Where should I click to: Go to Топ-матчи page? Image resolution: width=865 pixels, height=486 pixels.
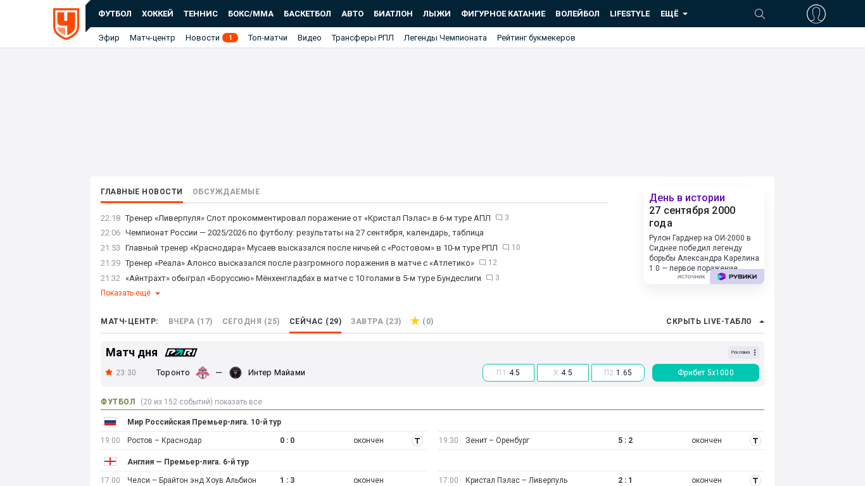[x=268, y=38]
